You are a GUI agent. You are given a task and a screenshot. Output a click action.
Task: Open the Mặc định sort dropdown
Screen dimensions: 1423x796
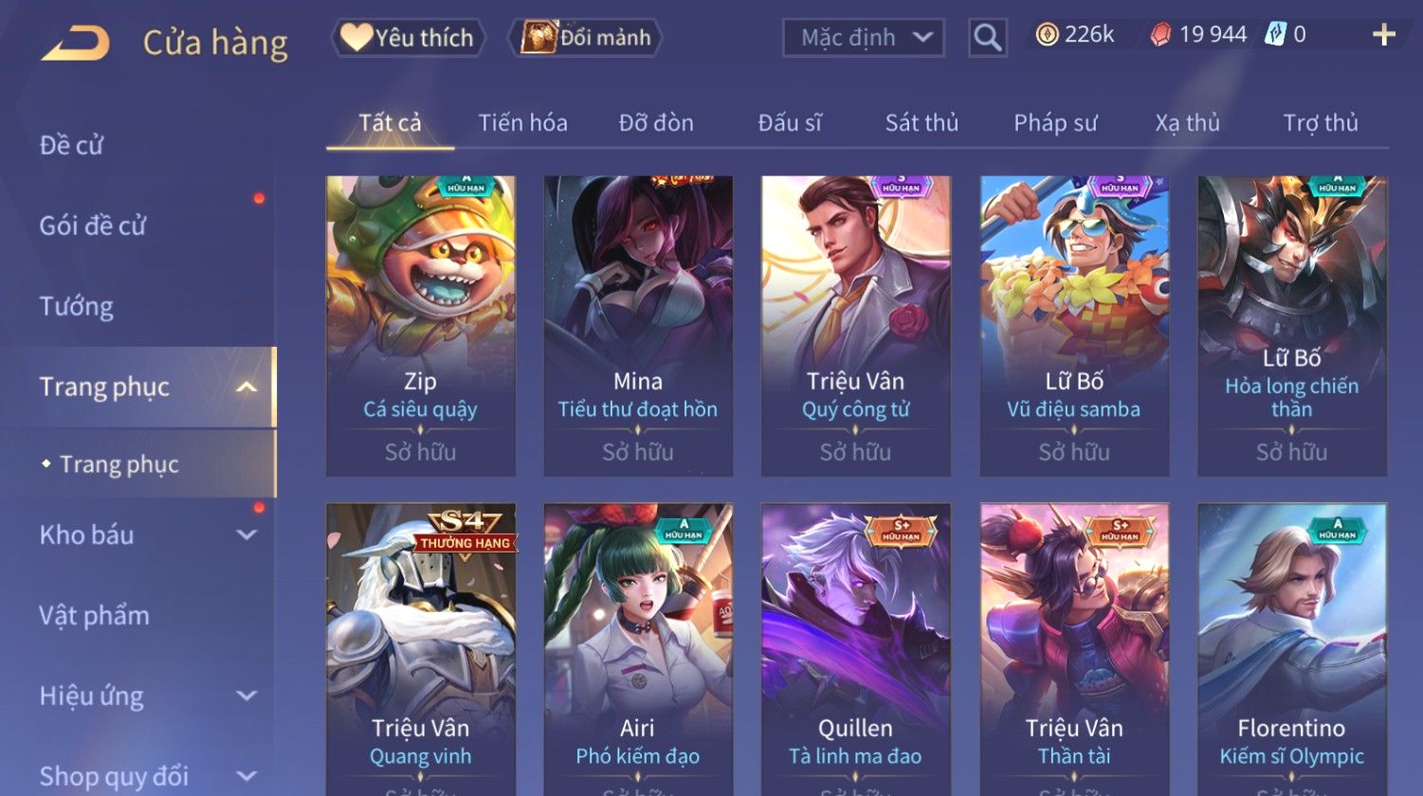tap(864, 38)
